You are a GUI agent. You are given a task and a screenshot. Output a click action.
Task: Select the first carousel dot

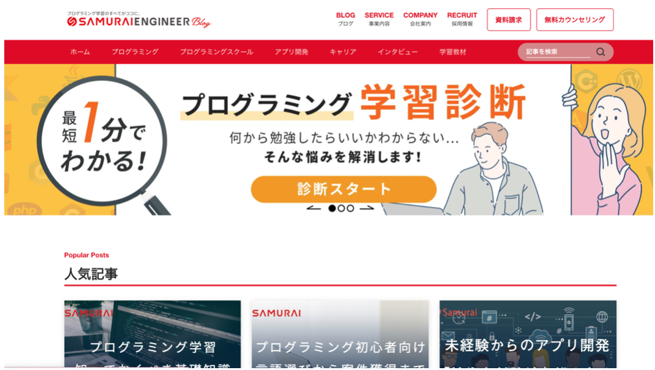click(332, 208)
